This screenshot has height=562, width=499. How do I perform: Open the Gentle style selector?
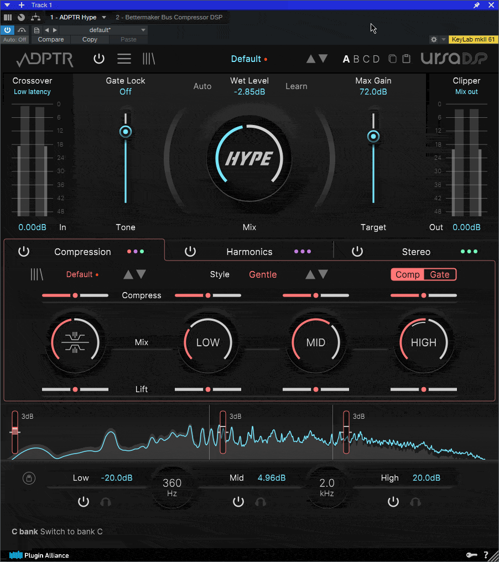263,274
